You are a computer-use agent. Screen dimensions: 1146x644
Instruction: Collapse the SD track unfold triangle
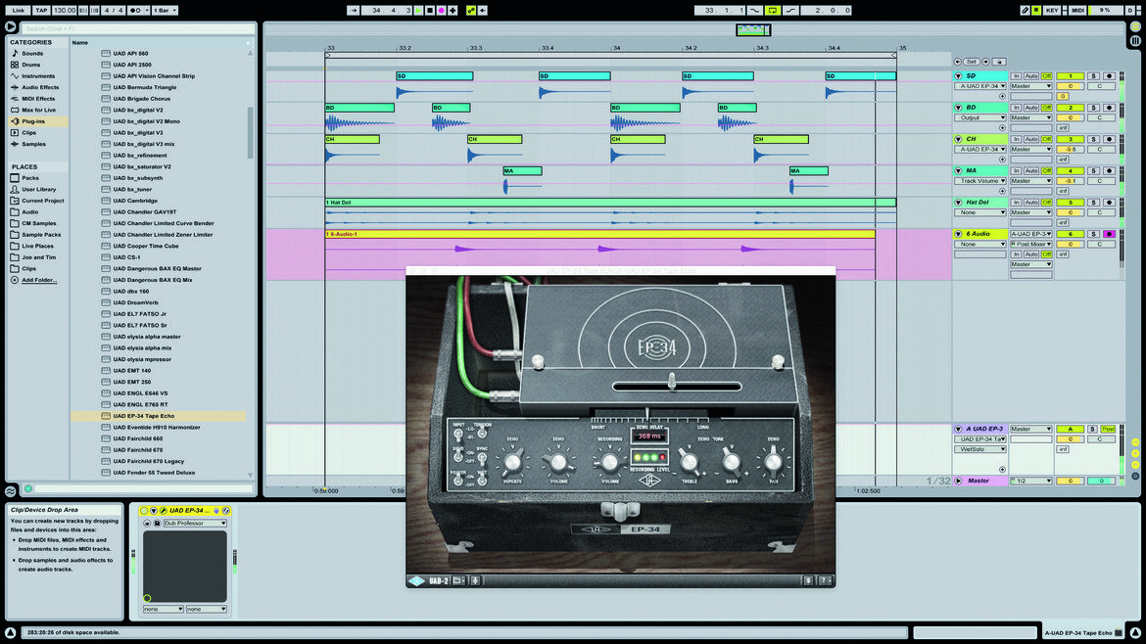958,76
